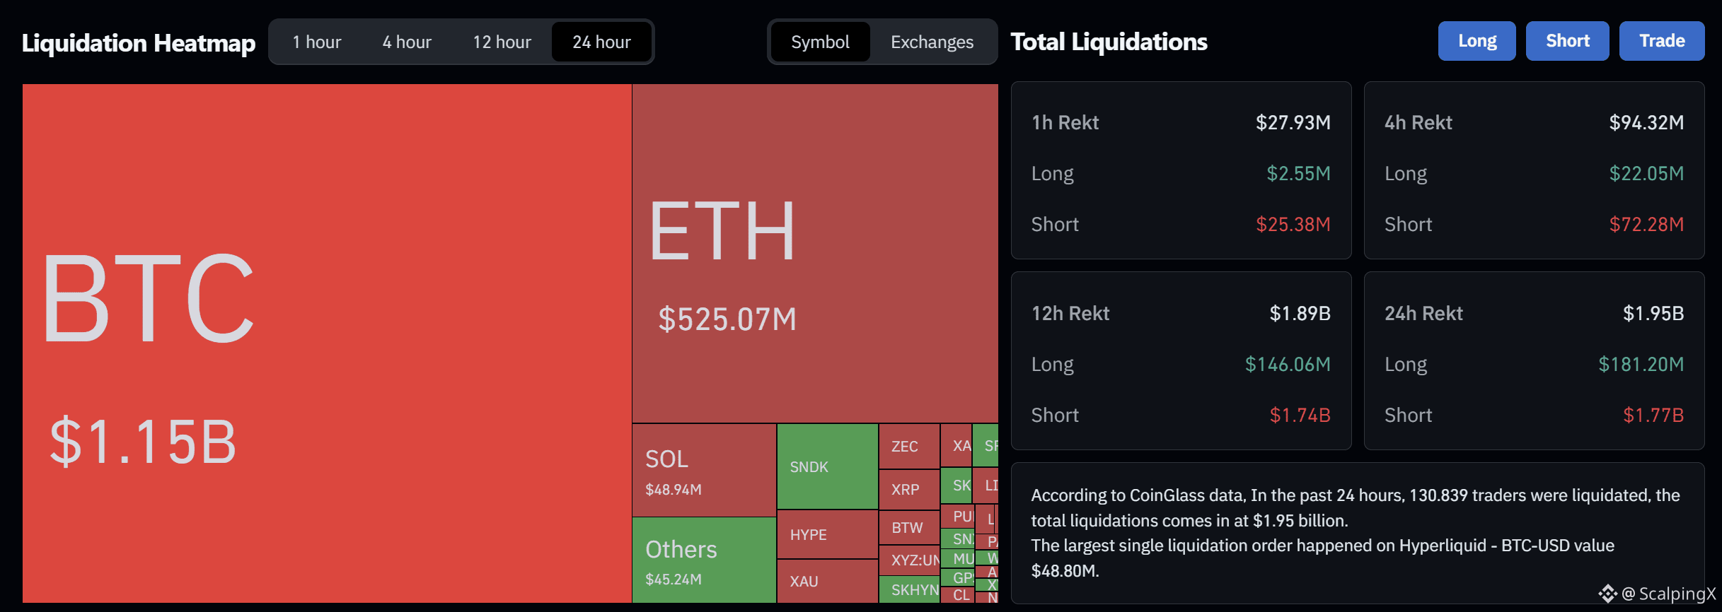Viewport: 1722px width, 612px height.
Task: Switch heatmap grouping to Symbol
Action: pos(820,42)
